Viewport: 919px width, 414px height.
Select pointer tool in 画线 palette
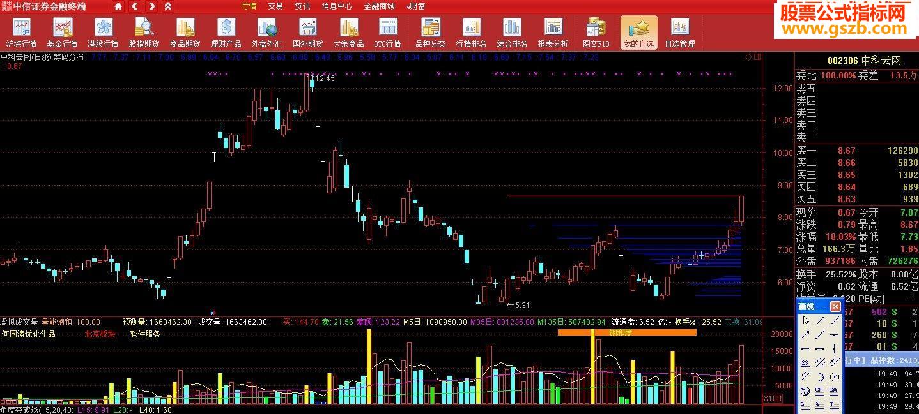click(x=806, y=320)
